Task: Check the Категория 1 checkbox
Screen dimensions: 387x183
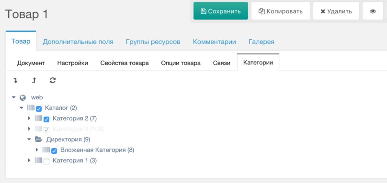Action: tap(46, 161)
